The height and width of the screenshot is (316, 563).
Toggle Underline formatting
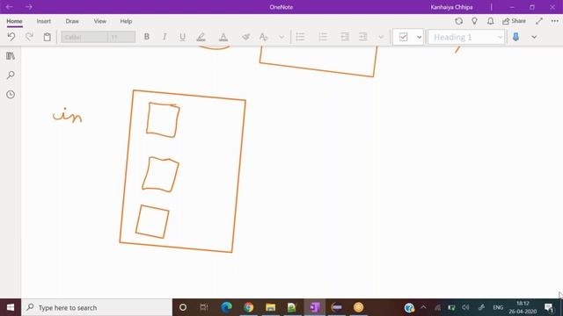tap(182, 37)
